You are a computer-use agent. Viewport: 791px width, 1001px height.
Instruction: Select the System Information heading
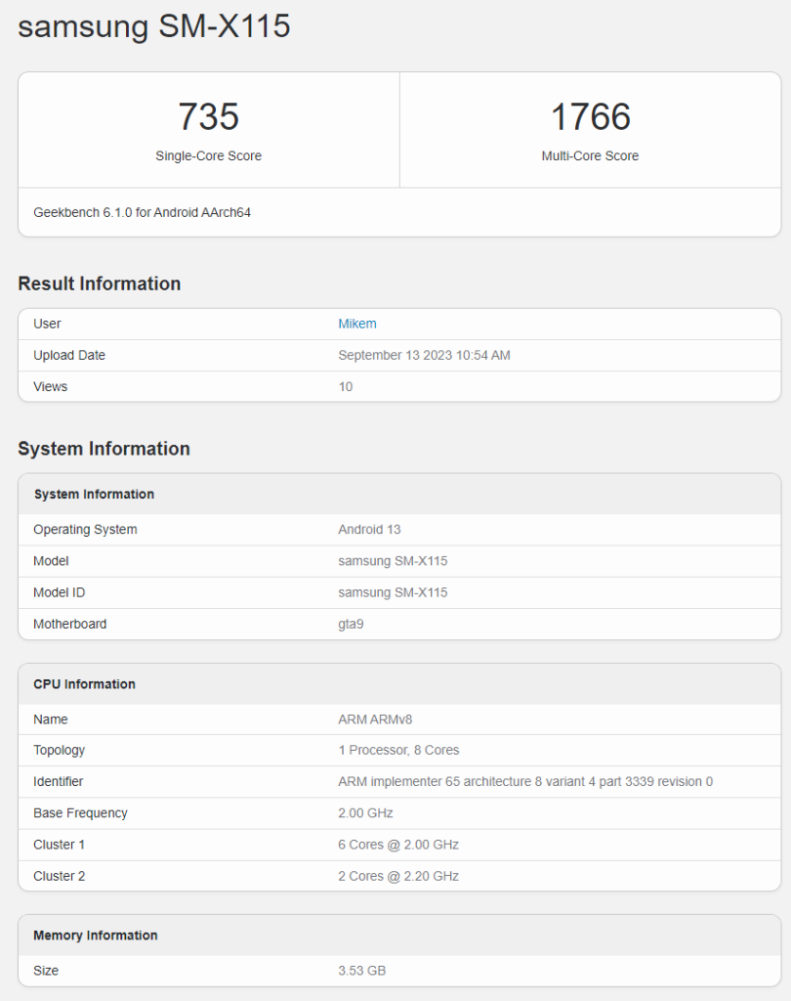tap(102, 448)
